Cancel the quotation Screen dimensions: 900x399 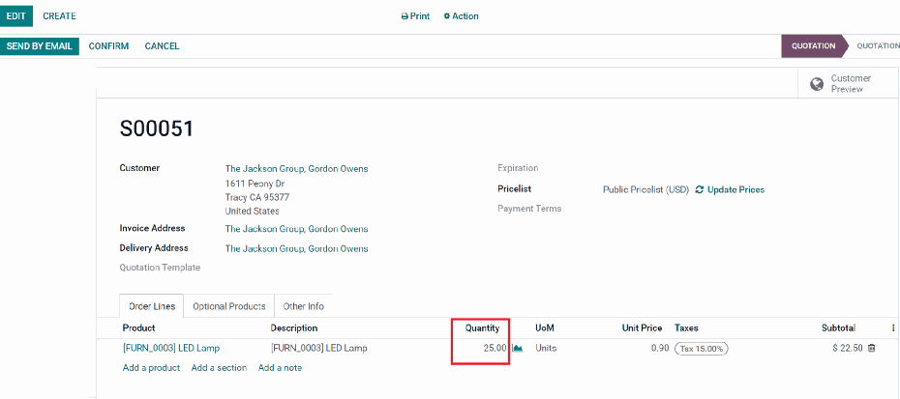coord(162,46)
